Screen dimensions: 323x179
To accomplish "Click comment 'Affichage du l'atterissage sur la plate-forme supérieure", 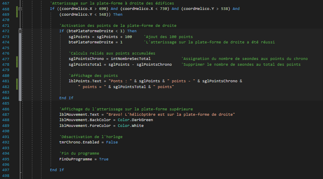I will tap(126, 109).
